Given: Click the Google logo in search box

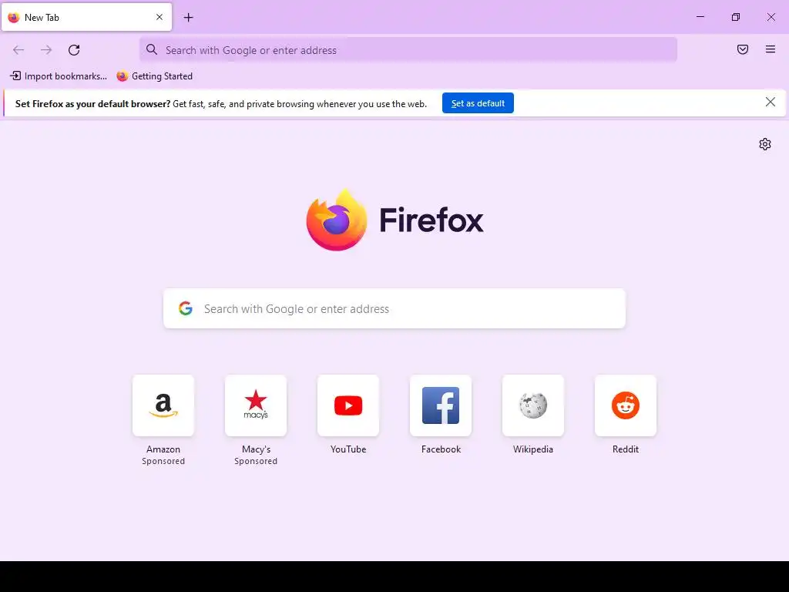Looking at the screenshot, I should (x=186, y=308).
